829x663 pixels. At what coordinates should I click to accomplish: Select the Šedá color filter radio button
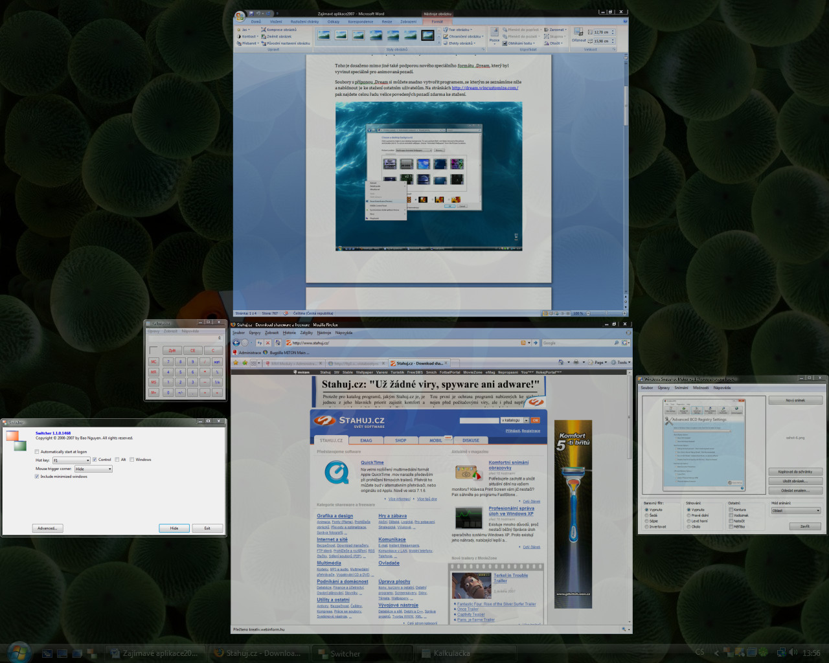[647, 515]
